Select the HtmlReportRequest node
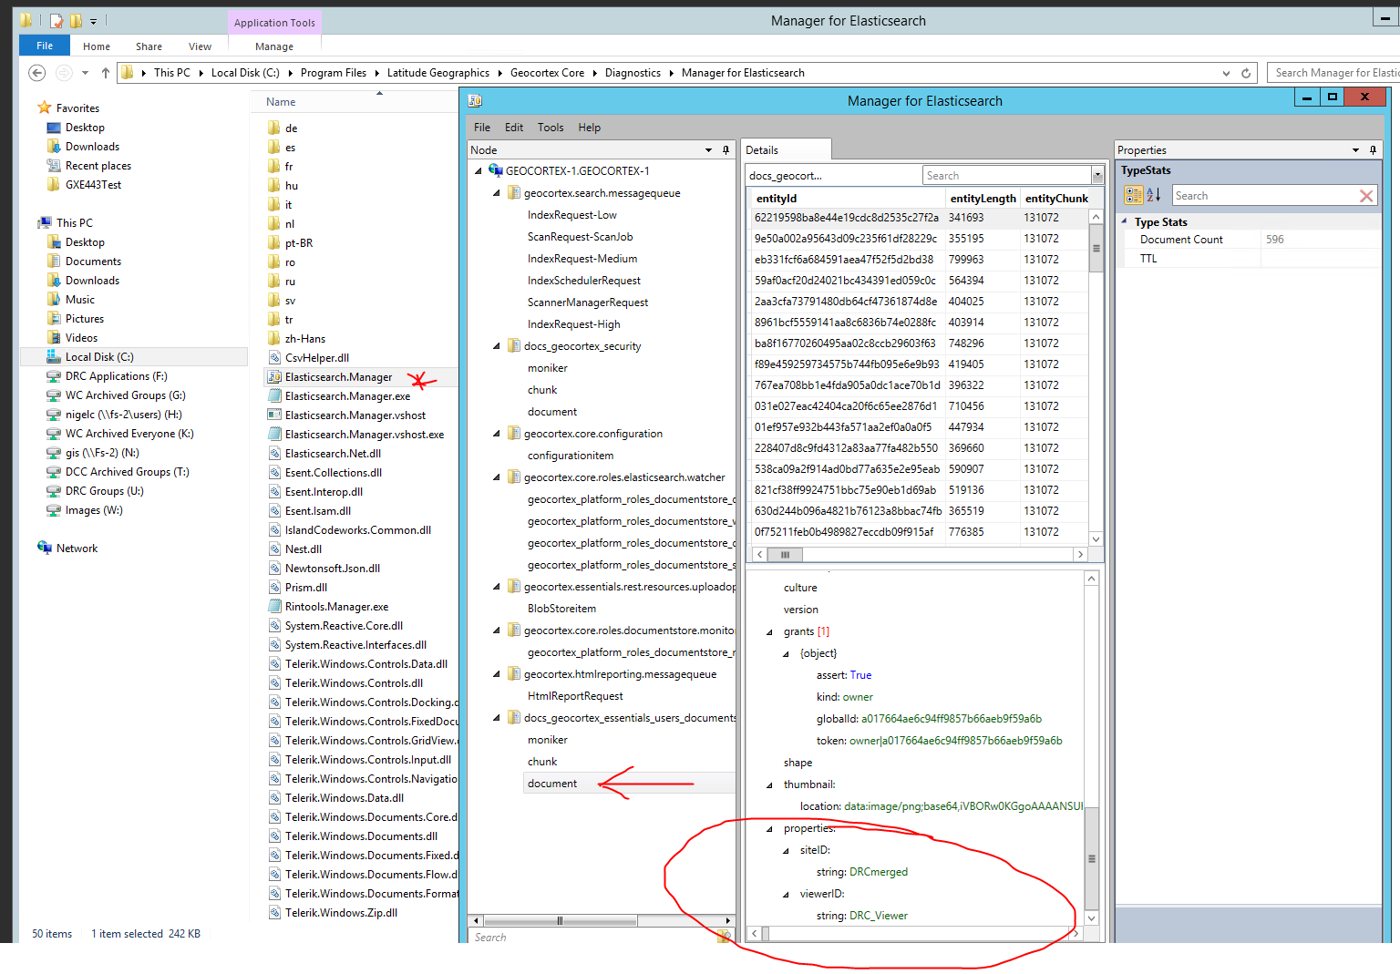The image size is (1400, 974). pos(575,696)
